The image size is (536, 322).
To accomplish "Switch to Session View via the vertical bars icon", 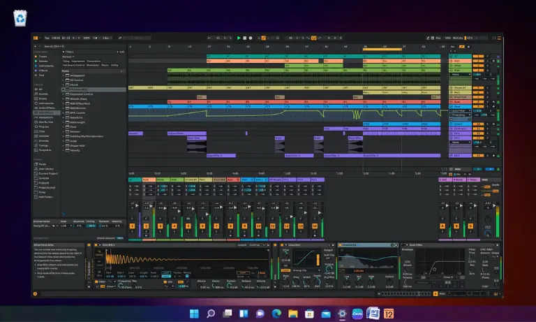I will (493, 38).
